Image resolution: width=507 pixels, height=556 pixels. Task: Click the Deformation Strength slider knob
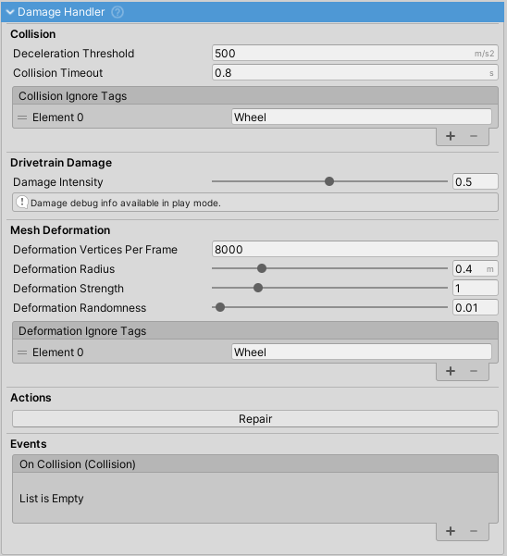(x=258, y=288)
